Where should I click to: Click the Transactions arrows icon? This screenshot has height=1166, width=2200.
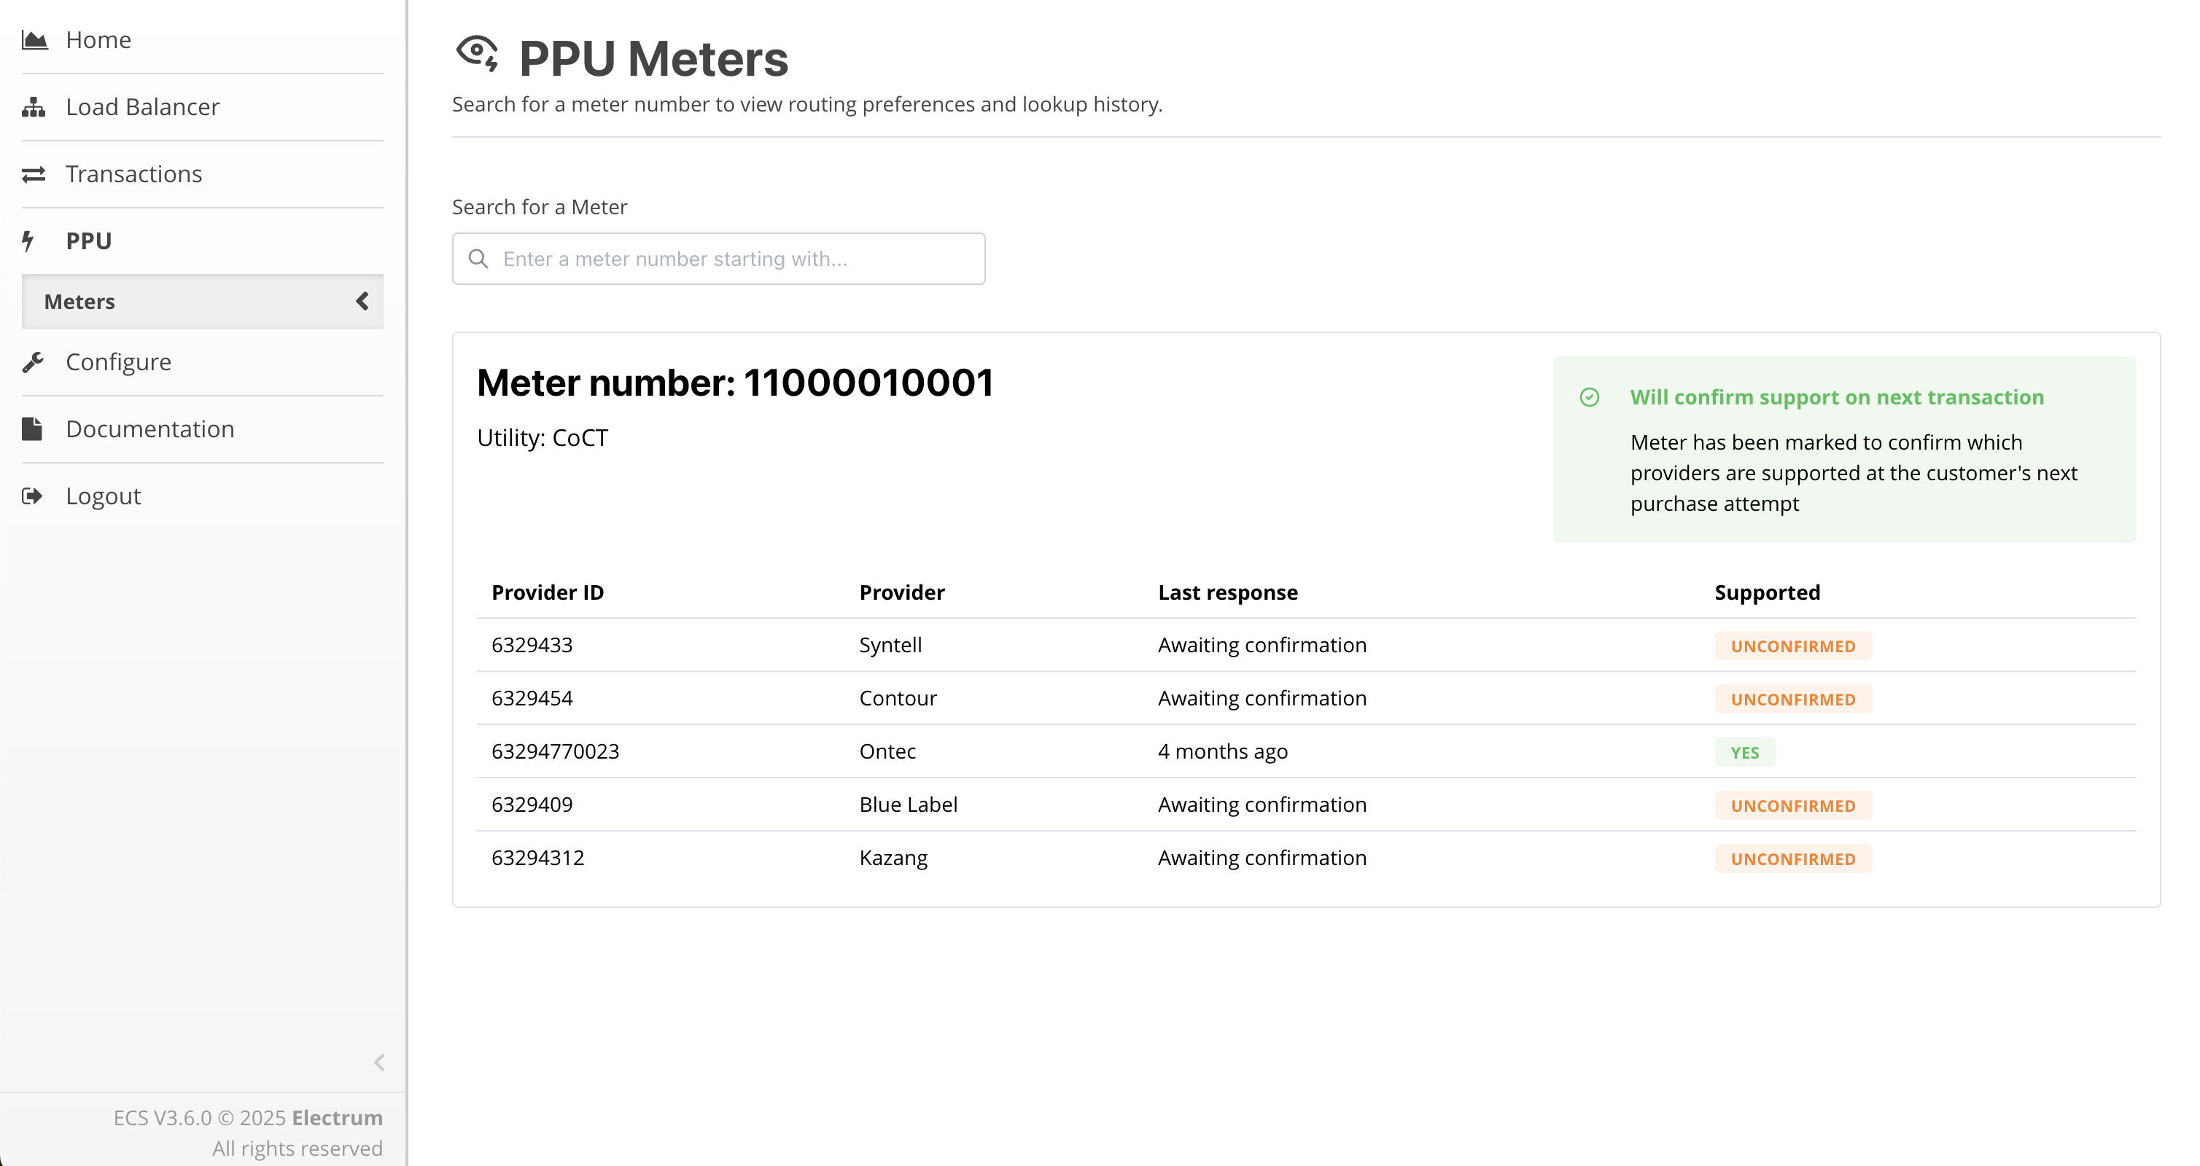point(34,174)
